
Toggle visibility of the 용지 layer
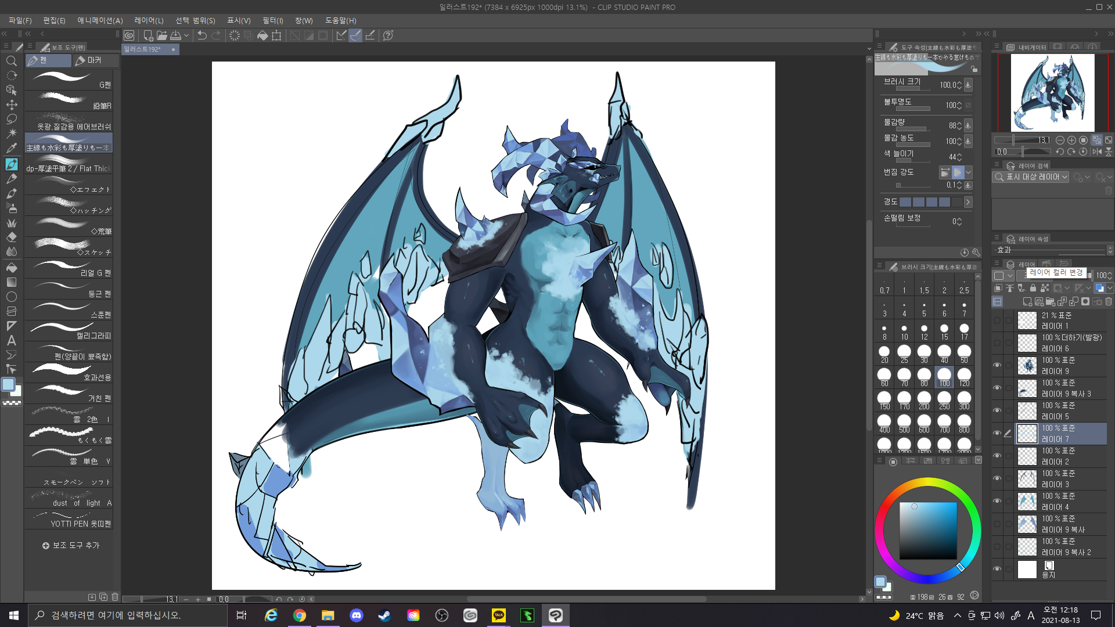(x=997, y=569)
